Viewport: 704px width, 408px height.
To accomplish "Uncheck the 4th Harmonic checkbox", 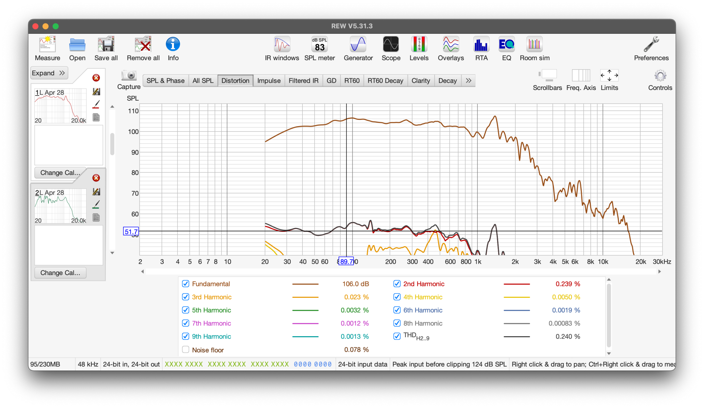I will point(397,297).
